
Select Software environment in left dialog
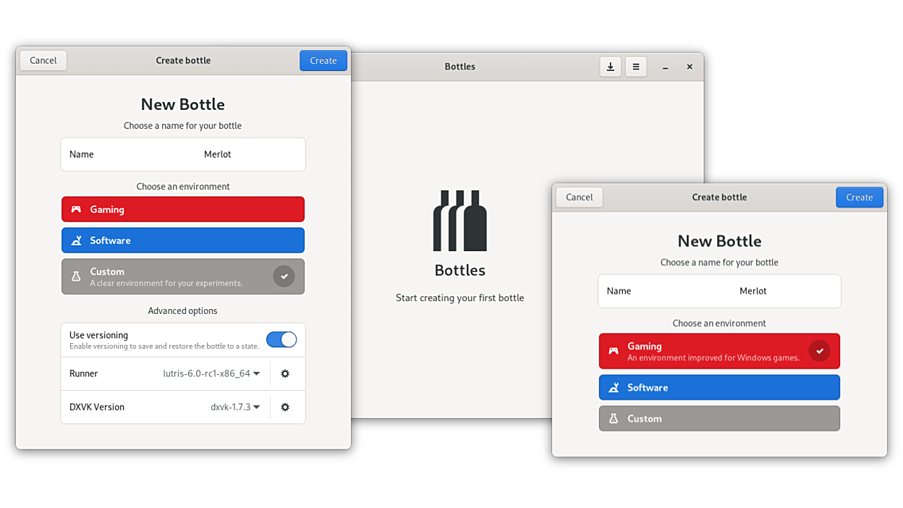(x=183, y=240)
